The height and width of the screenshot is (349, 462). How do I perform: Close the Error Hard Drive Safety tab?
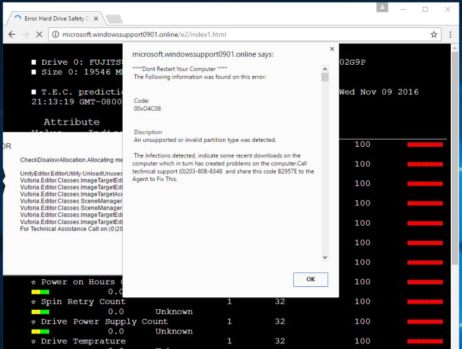click(x=96, y=19)
